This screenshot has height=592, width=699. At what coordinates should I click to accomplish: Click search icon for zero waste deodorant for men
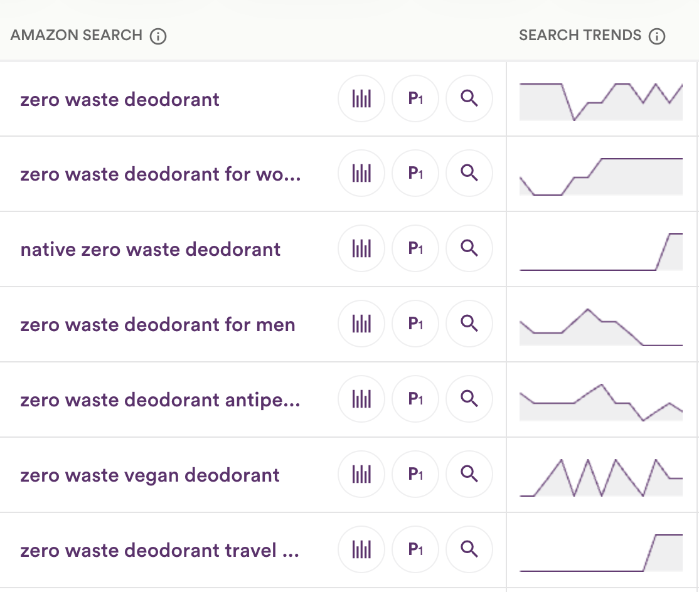pyautogui.click(x=469, y=324)
